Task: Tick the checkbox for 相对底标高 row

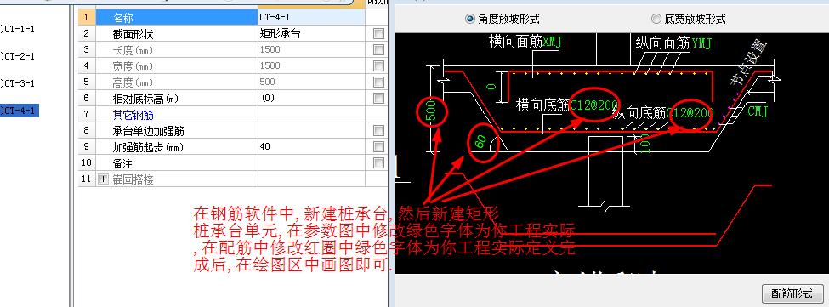Action: 378,98
